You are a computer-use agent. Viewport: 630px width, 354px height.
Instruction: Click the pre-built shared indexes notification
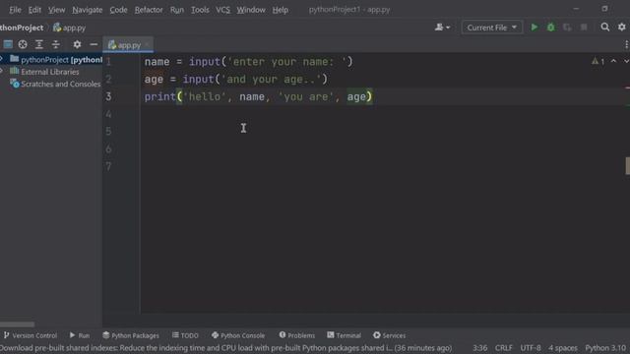[225, 348]
